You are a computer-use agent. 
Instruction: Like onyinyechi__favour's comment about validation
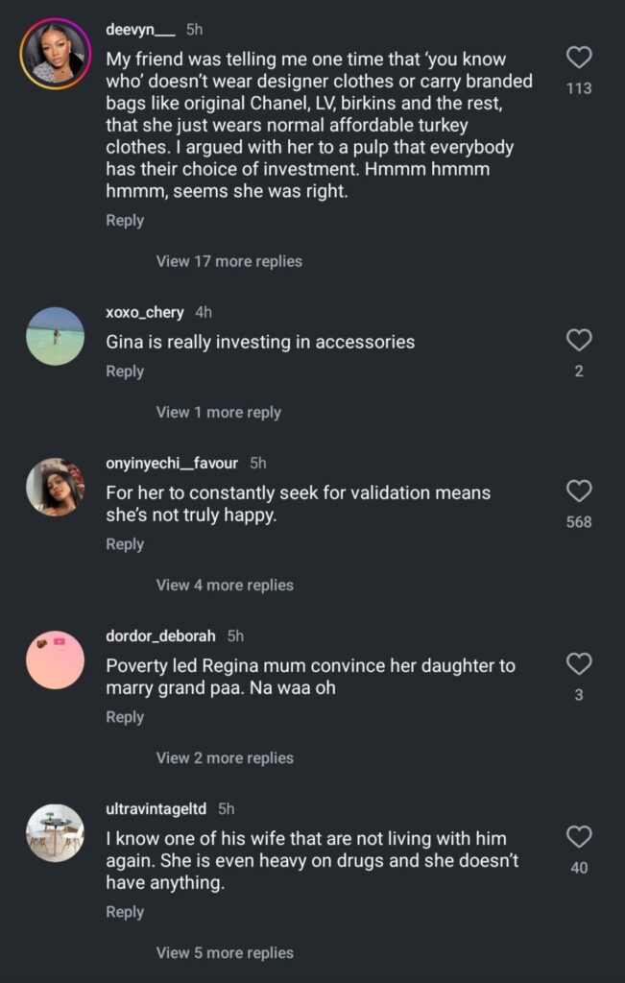point(579,491)
